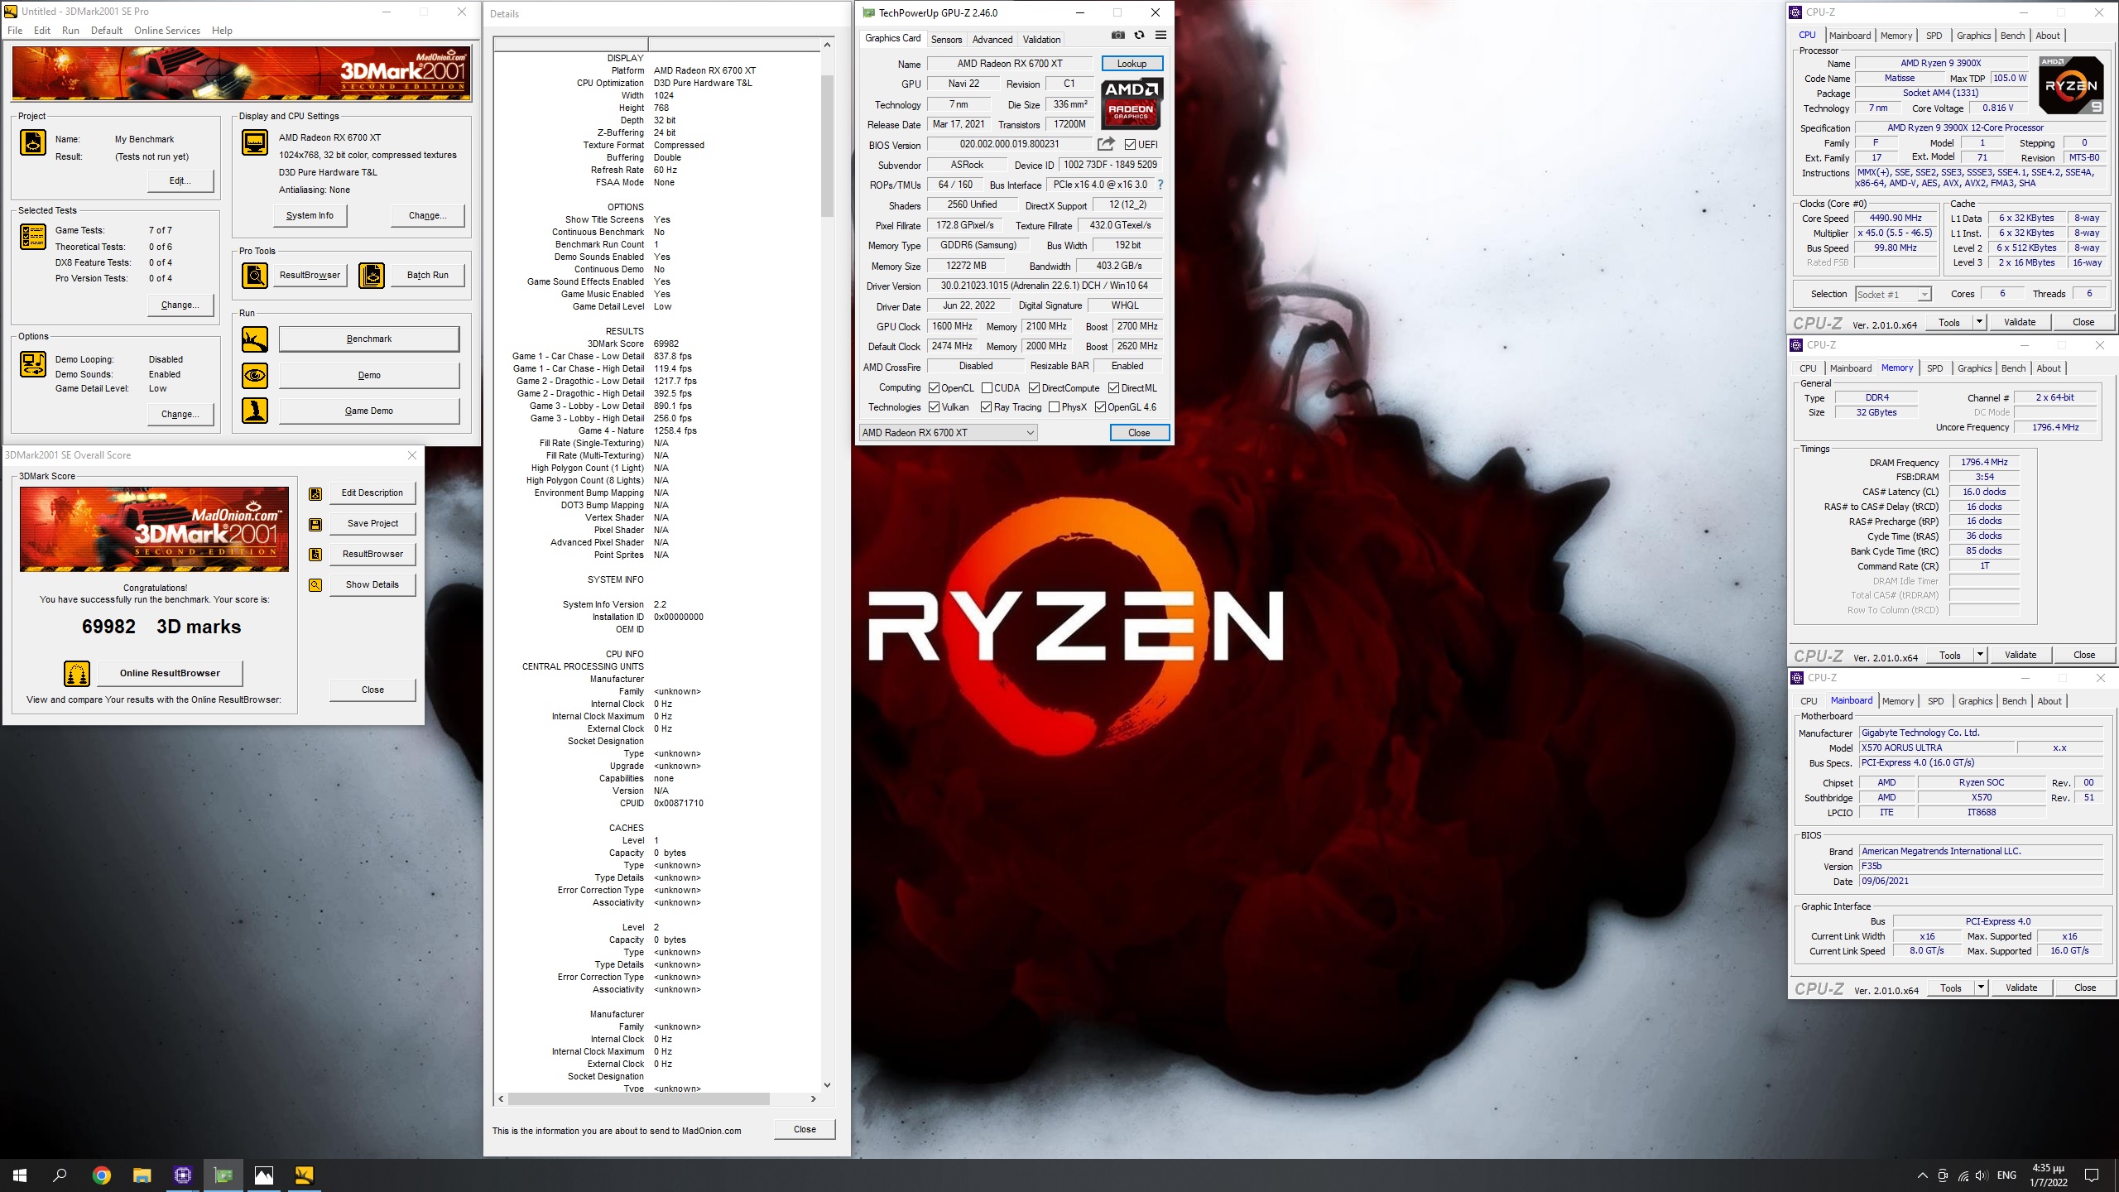The image size is (2119, 1192).
Task: Click the ResultBrowser icon in the score window
Action: (315, 555)
